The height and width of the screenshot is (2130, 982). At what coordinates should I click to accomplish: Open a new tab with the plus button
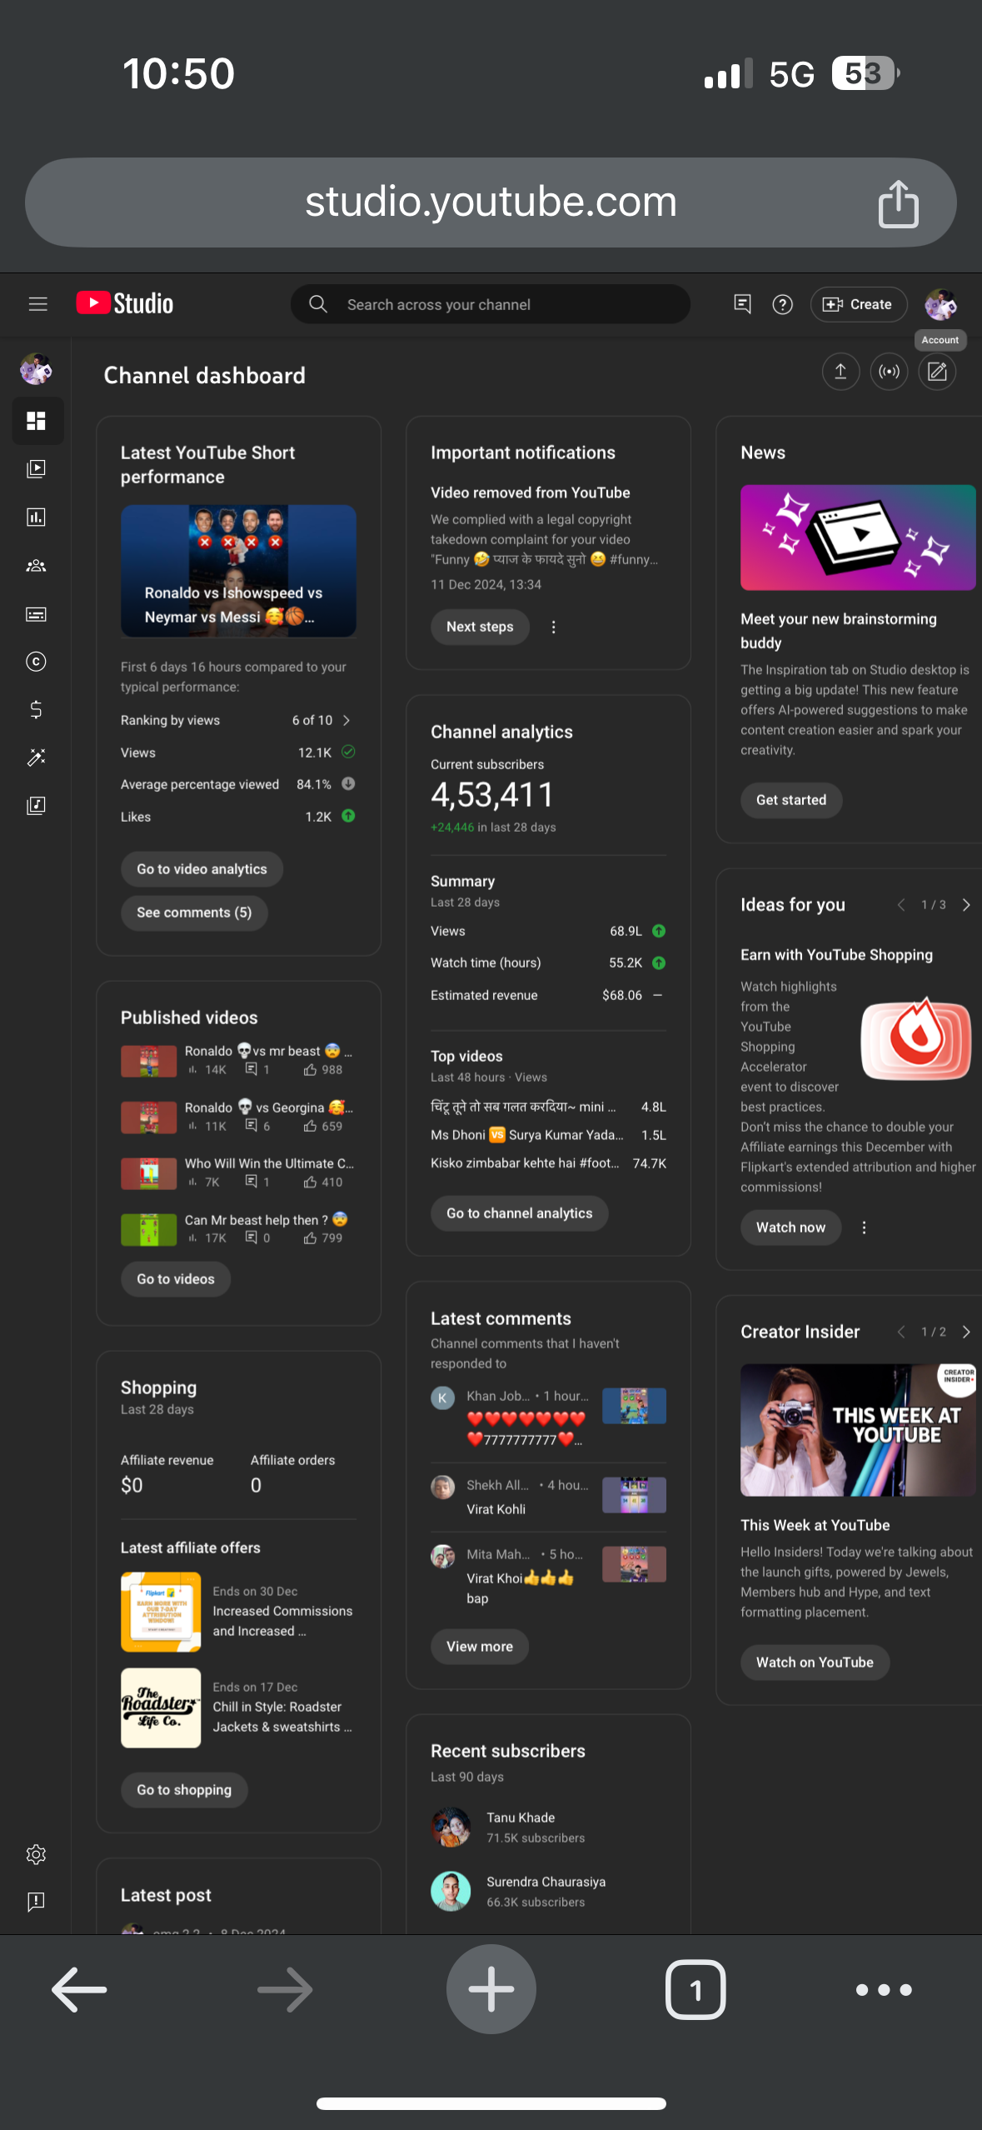491,1989
